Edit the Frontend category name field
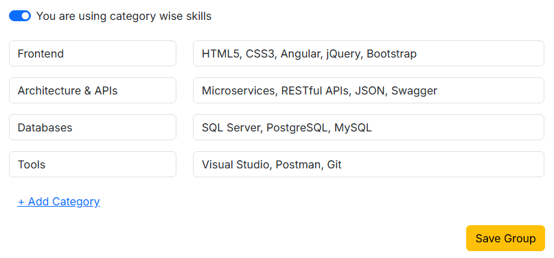554x258 pixels. click(x=93, y=53)
